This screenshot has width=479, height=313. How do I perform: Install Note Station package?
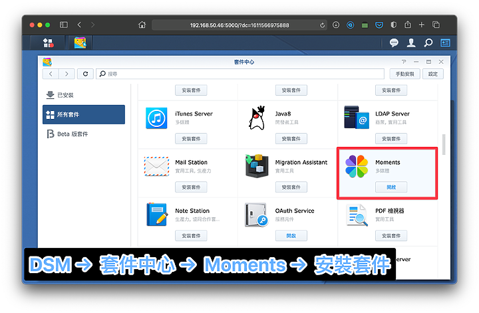click(x=191, y=236)
